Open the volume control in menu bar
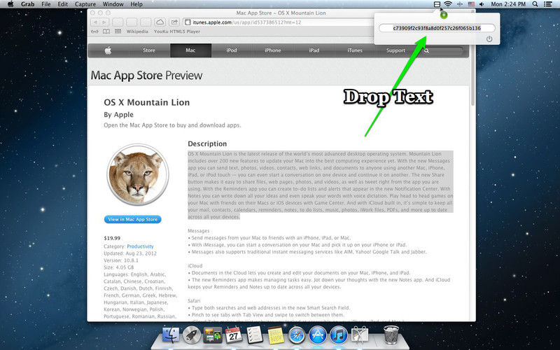 point(482,4)
